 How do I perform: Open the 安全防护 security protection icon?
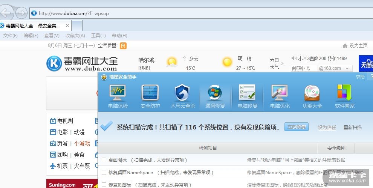[150, 96]
